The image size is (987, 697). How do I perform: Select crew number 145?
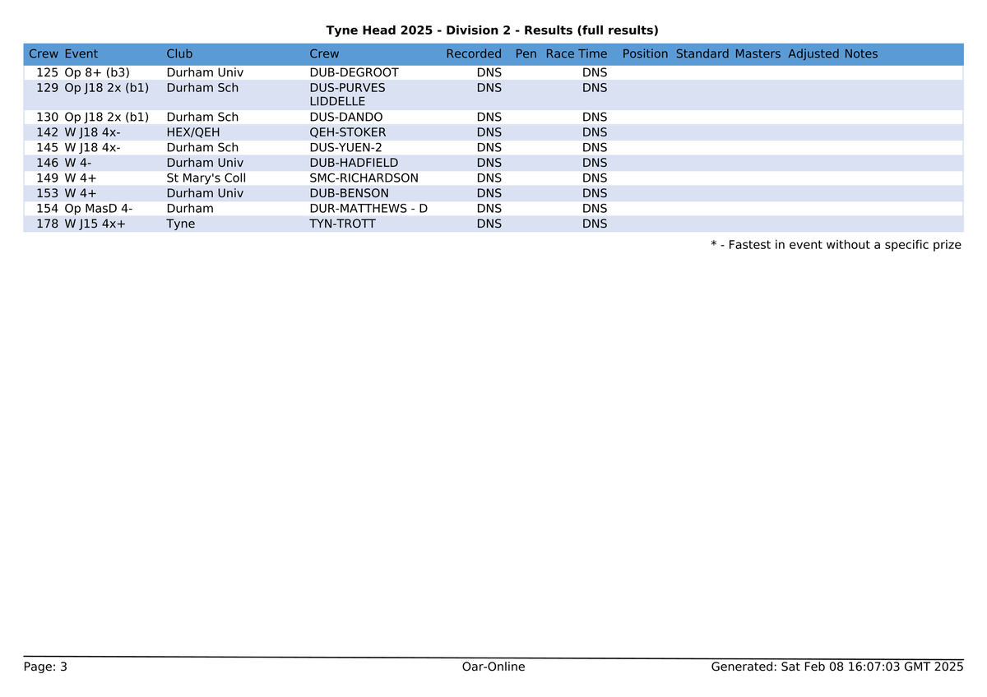[48, 148]
